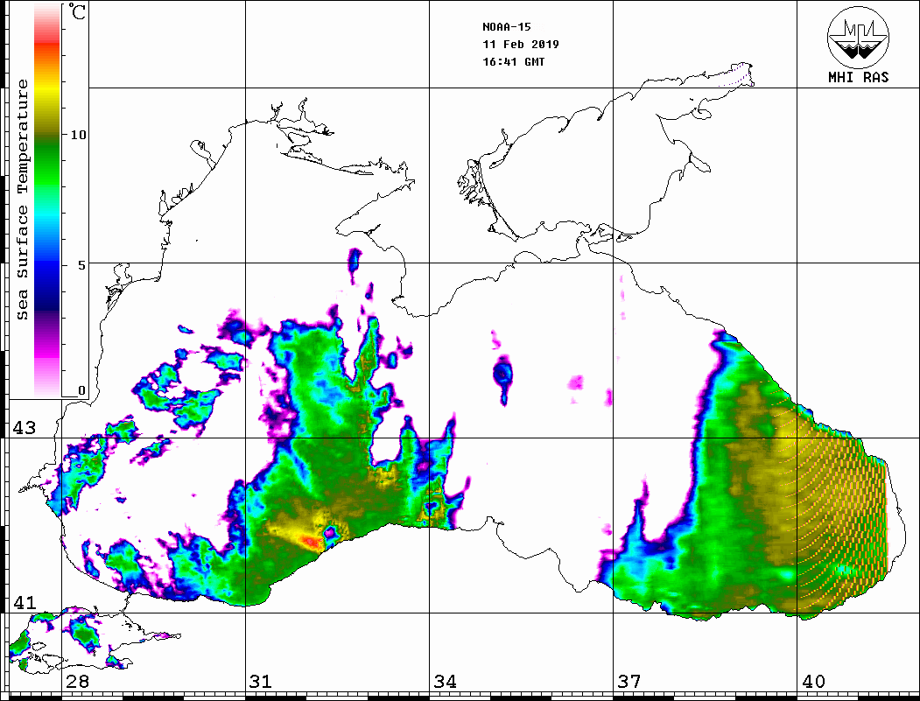Click the 'Sea Surface Temperature' legend title
The image size is (920, 701).
[22, 200]
